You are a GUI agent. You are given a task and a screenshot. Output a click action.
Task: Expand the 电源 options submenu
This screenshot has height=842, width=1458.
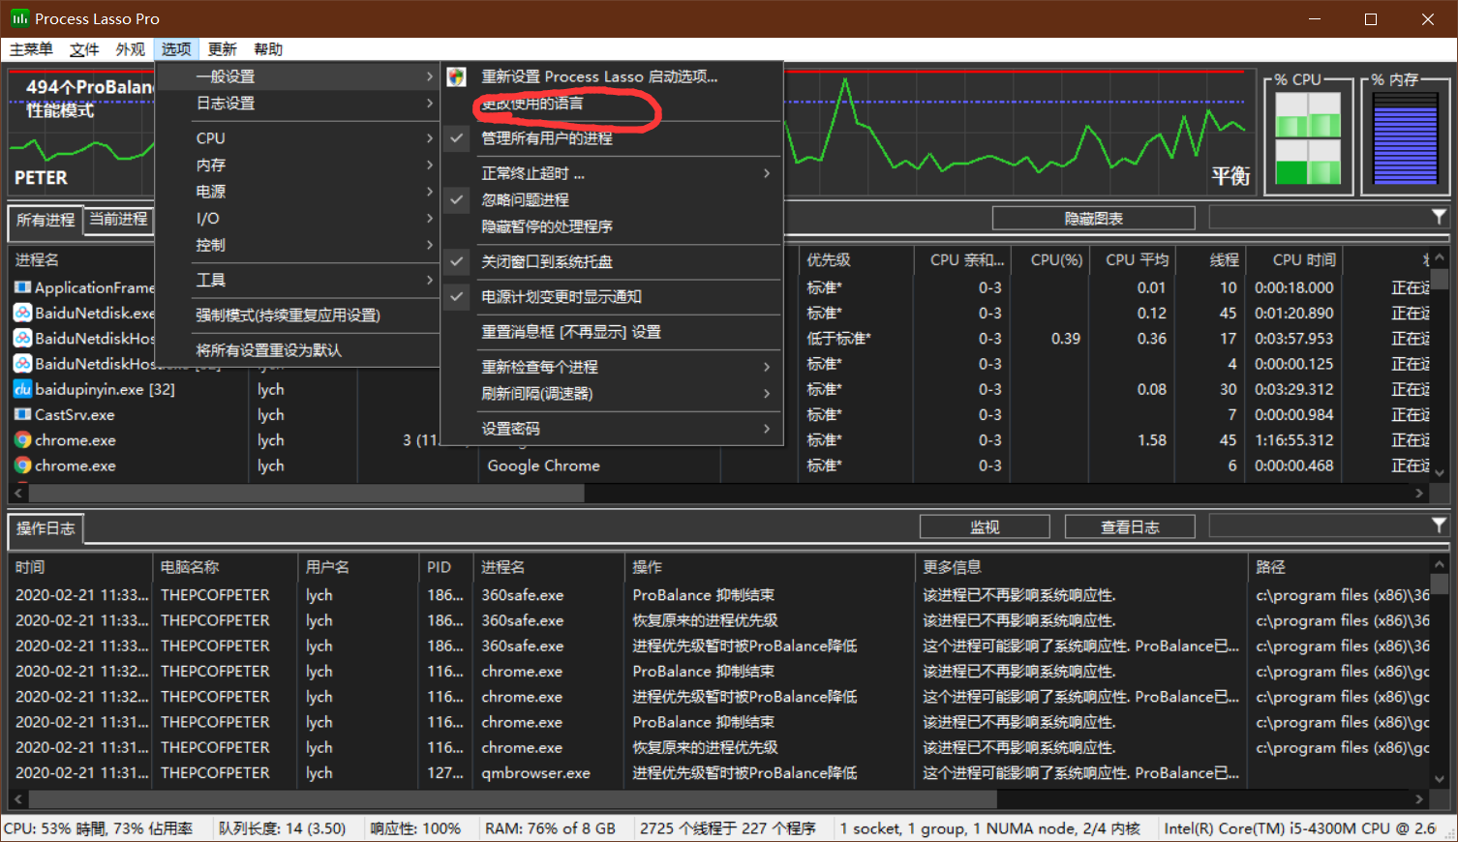pos(297,192)
